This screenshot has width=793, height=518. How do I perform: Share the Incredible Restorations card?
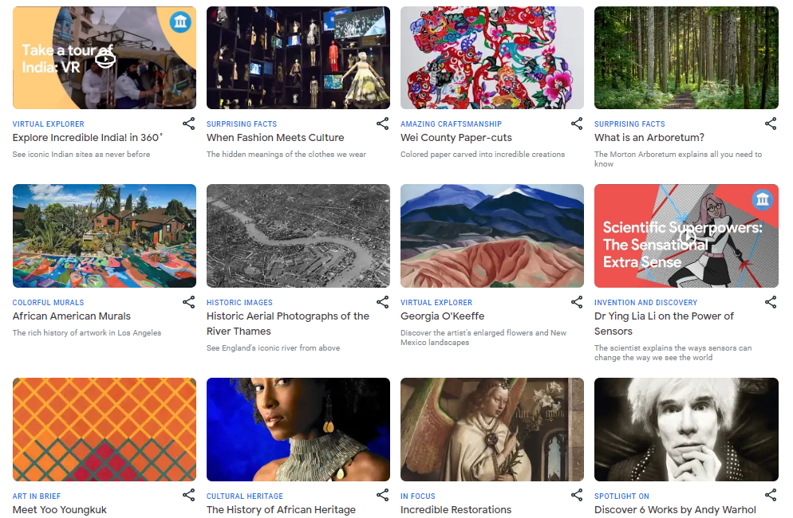pyautogui.click(x=577, y=495)
